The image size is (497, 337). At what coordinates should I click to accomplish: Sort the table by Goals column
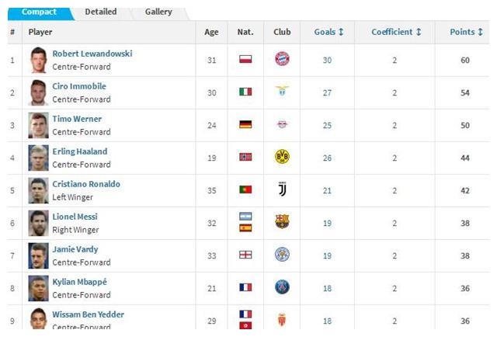pyautogui.click(x=328, y=32)
